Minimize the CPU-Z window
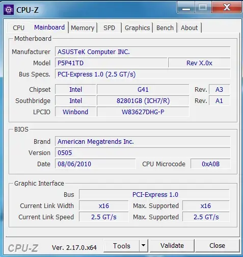 point(186,8)
